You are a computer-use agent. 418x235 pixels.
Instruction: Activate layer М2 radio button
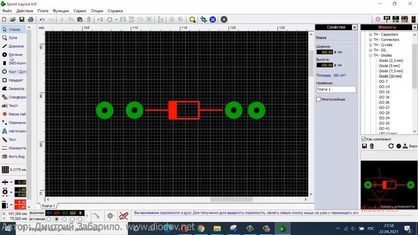[64, 219]
